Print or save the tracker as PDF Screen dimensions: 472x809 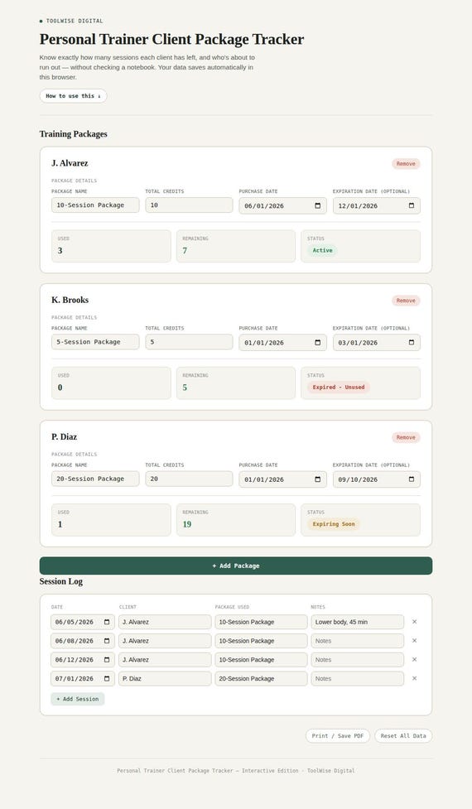[x=337, y=736]
